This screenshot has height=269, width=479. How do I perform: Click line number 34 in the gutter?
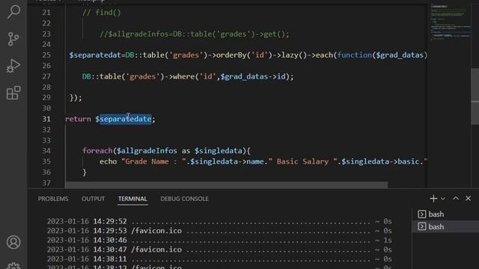[x=46, y=151]
